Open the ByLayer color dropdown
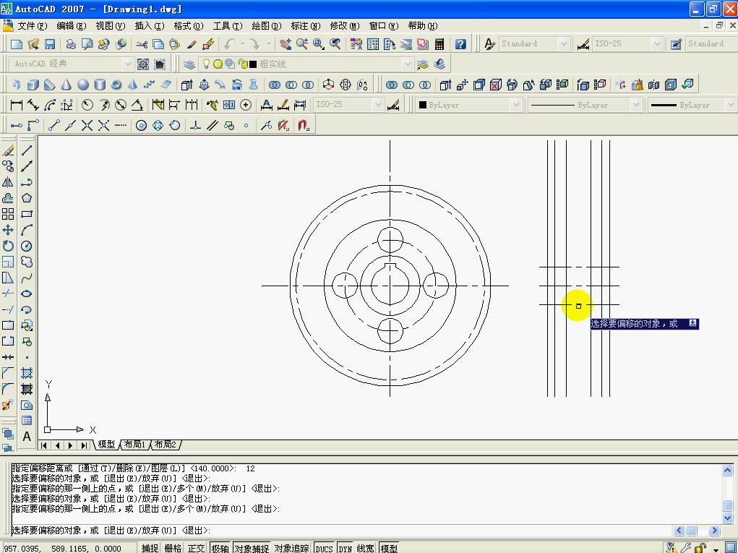 point(516,105)
